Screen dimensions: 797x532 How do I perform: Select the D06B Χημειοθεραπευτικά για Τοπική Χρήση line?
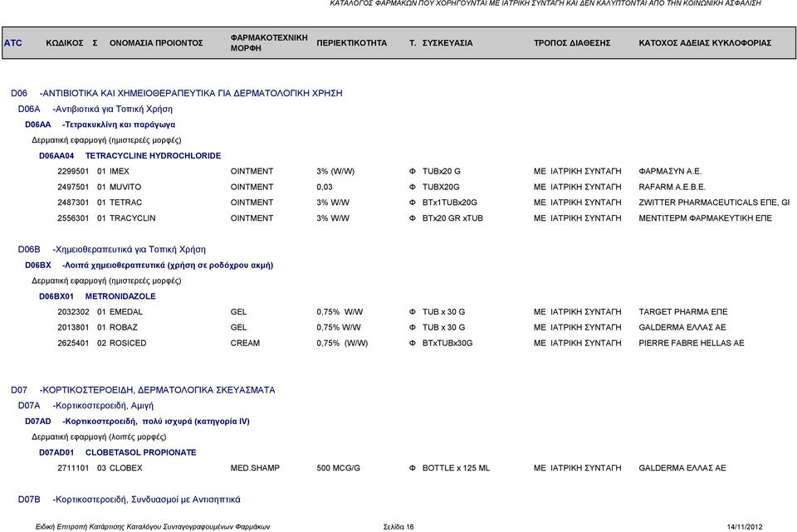pos(112,250)
